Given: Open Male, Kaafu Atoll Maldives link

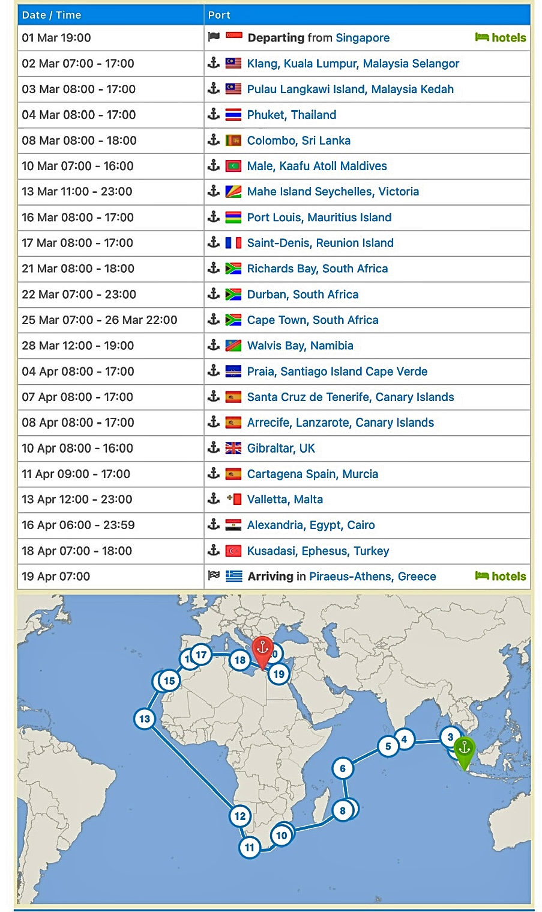Looking at the screenshot, I should (x=317, y=166).
